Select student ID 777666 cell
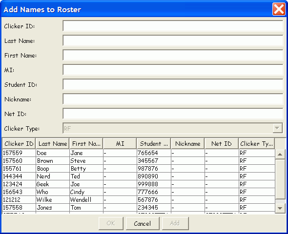288x234 pixels. (154, 192)
